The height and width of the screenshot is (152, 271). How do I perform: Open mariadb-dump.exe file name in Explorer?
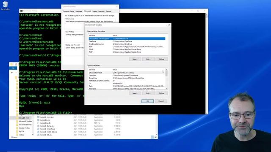47,126
